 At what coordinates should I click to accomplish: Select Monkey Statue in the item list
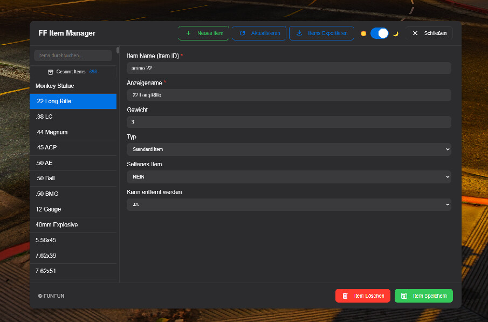click(73, 86)
